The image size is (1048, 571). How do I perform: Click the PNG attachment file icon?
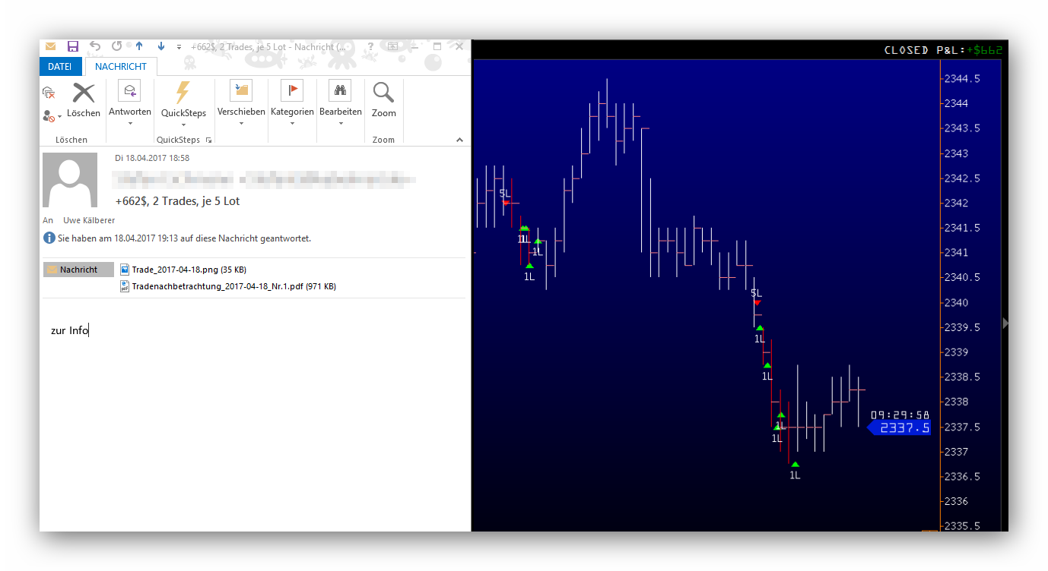(125, 270)
